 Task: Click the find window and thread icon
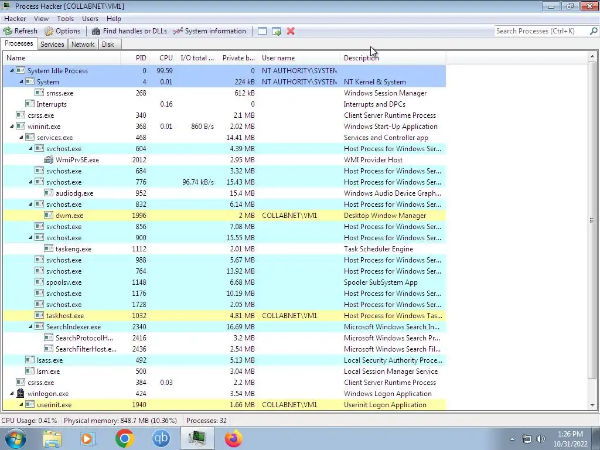click(277, 31)
